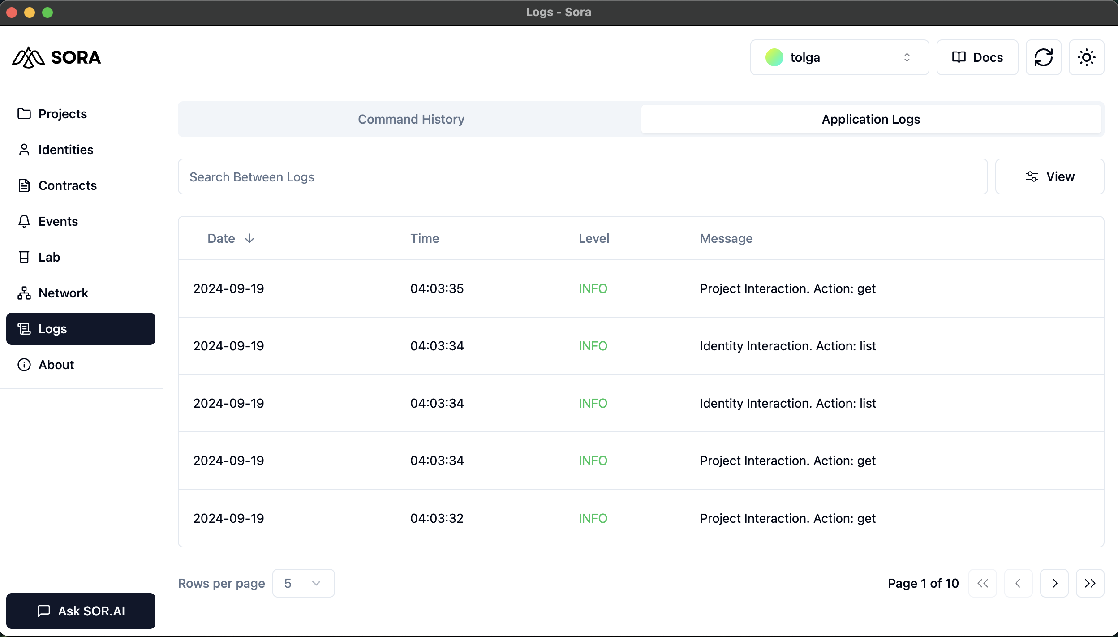Open the Lab section
Image resolution: width=1118 pixels, height=637 pixels.
81,257
